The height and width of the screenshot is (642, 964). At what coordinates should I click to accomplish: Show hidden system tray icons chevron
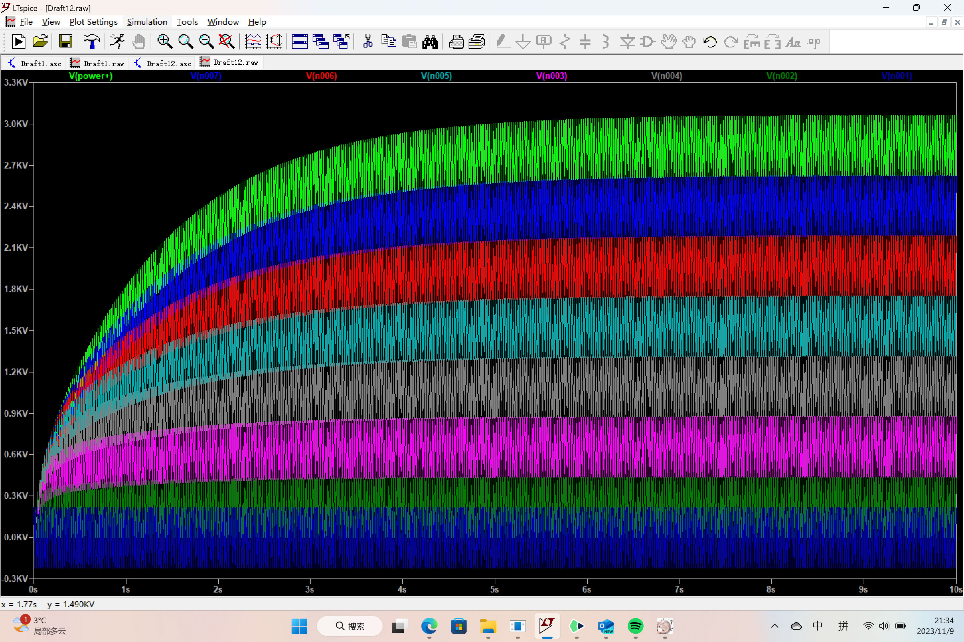[774, 626]
